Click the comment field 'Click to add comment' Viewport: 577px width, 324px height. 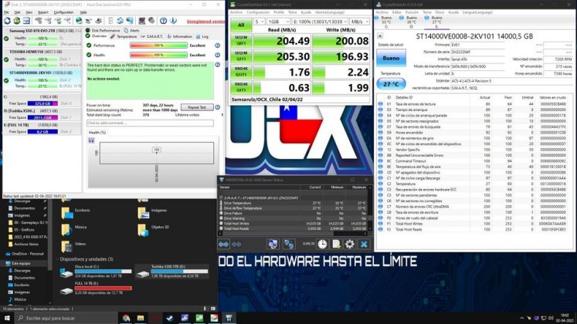point(150,123)
